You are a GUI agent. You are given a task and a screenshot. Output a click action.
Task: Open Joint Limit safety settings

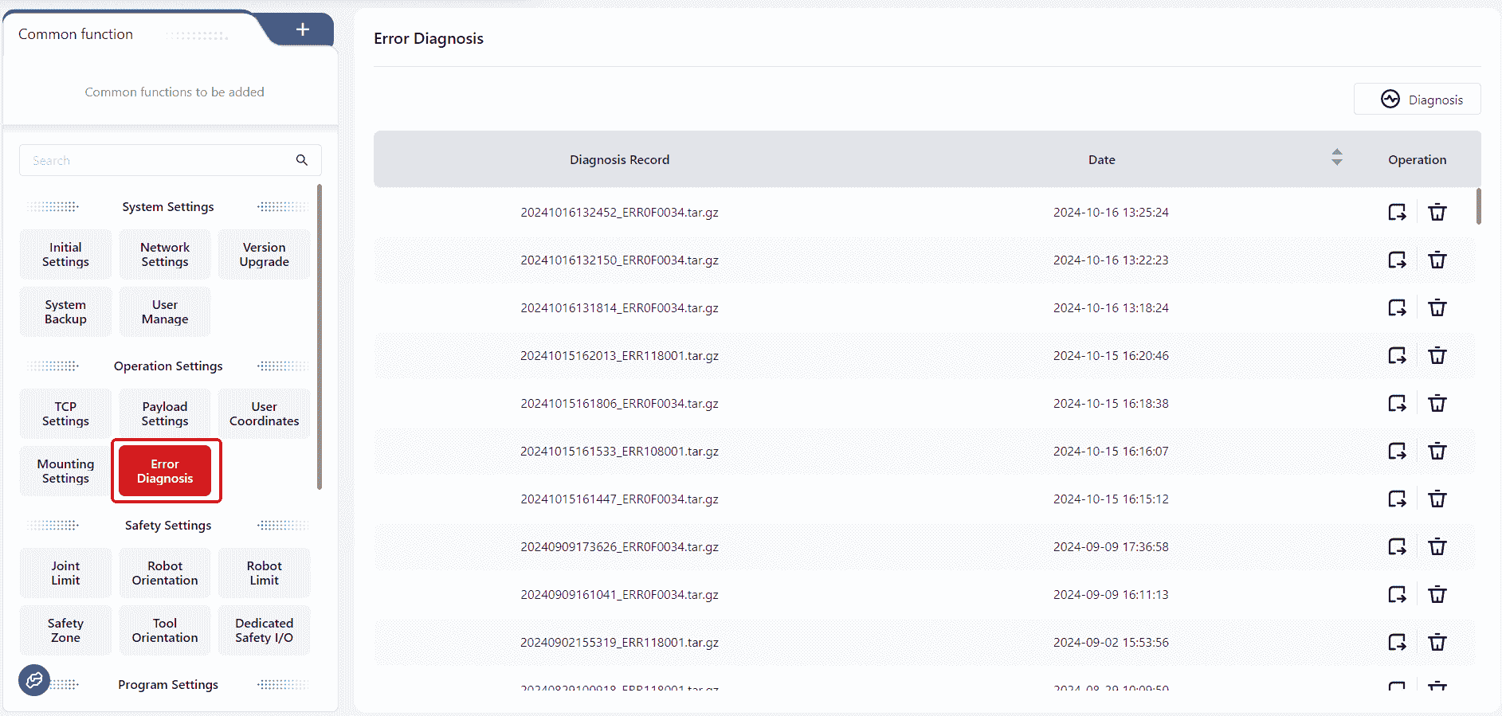click(x=65, y=573)
